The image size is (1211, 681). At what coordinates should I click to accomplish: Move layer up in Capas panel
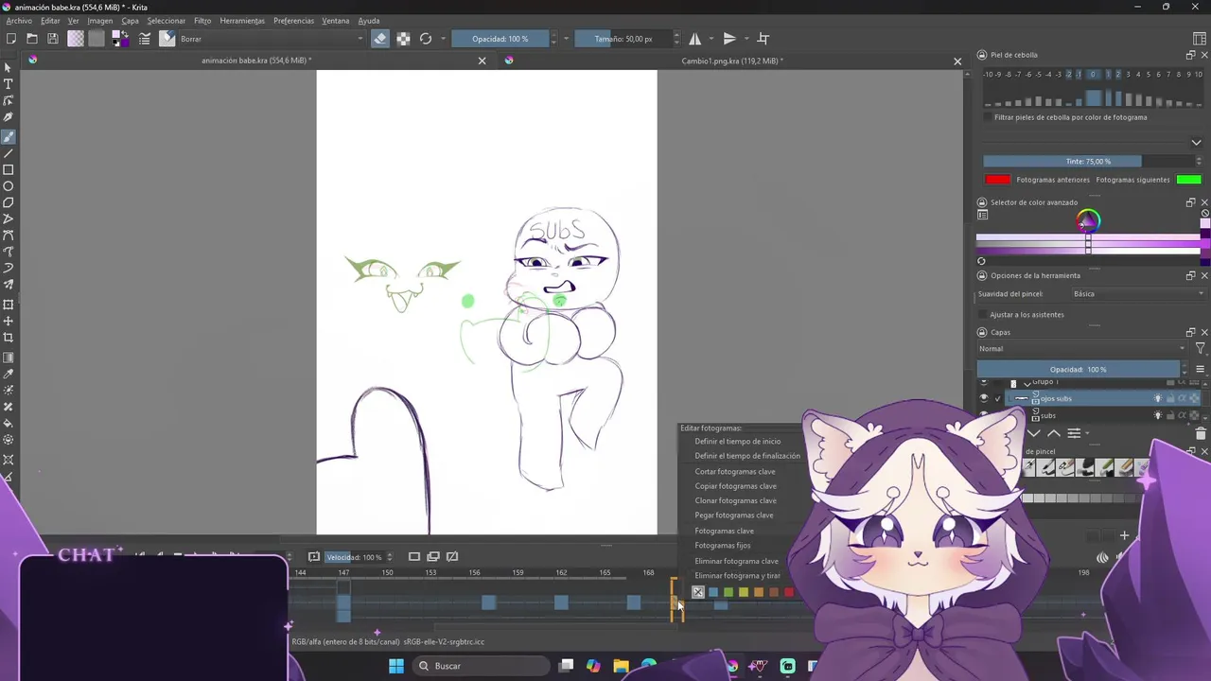pos(1053,433)
